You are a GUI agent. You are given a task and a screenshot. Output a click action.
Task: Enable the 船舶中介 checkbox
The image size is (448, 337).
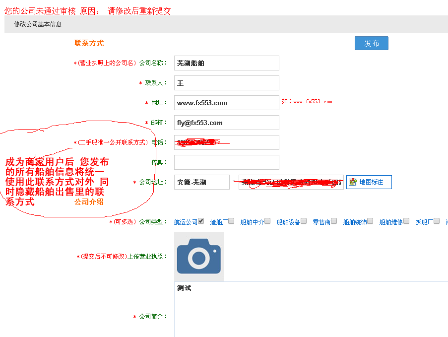click(267, 221)
